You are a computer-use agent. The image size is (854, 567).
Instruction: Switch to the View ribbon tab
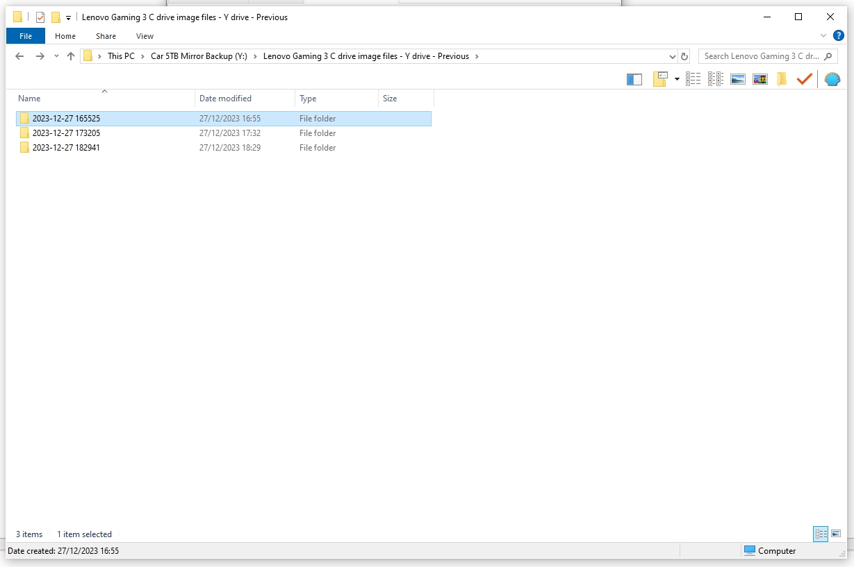click(145, 36)
